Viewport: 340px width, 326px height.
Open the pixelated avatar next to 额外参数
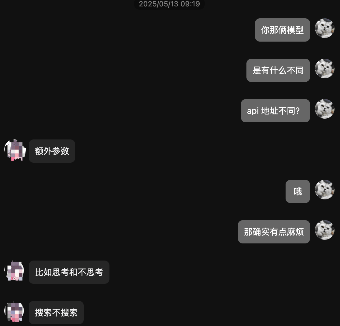[x=15, y=150]
